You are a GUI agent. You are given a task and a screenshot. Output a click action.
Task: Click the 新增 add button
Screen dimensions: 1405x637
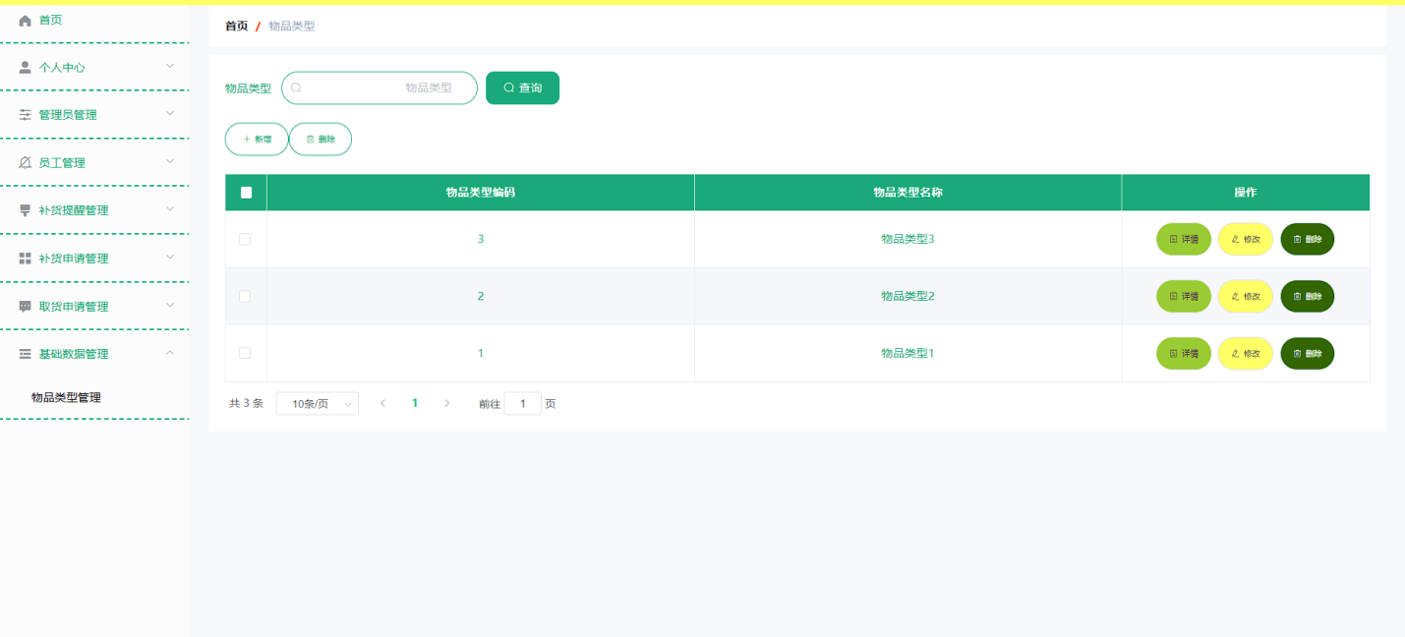257,140
